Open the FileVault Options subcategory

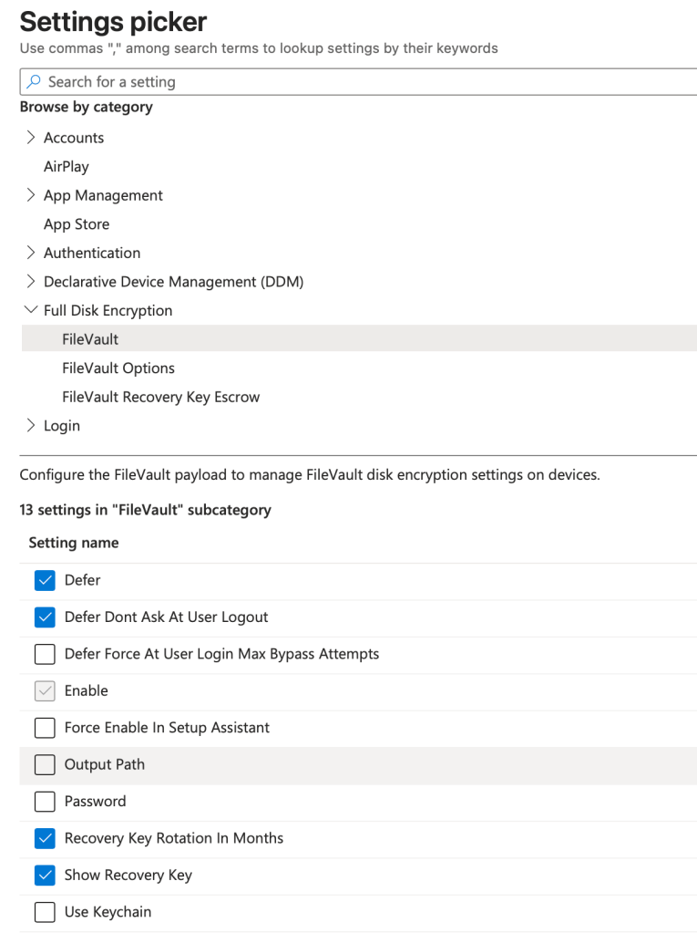coord(118,368)
